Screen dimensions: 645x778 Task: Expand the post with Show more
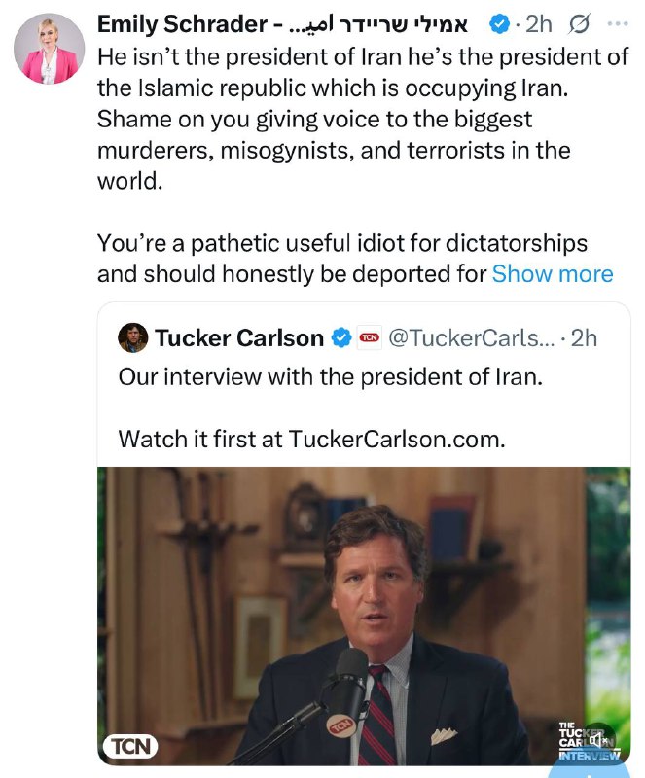tap(553, 274)
